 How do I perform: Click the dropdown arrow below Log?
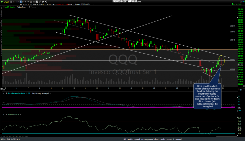pyautogui.click(x=244, y=89)
